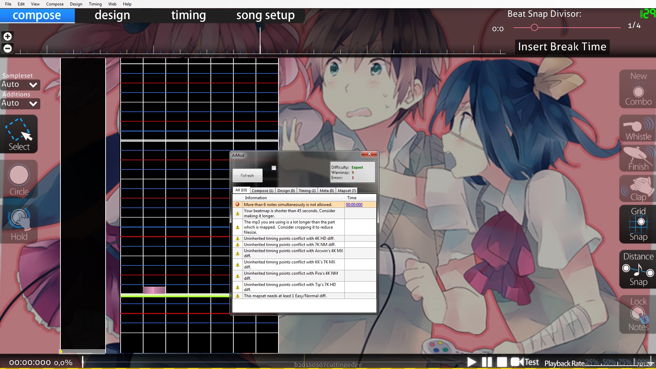Pick the Hold note tool
This screenshot has height=369, width=656.
[19, 224]
